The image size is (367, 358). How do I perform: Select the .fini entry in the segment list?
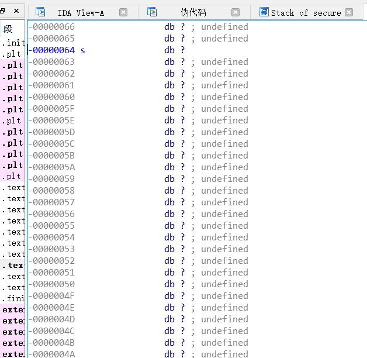tap(13, 298)
